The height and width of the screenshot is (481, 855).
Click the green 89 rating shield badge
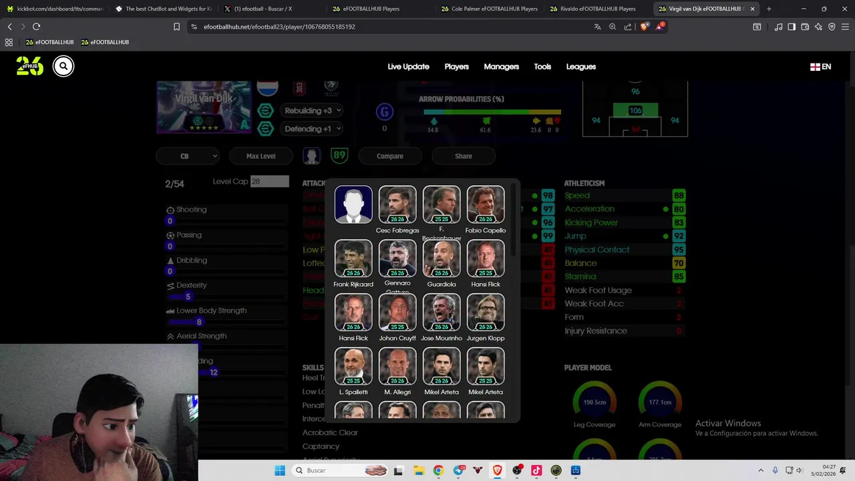[339, 156]
